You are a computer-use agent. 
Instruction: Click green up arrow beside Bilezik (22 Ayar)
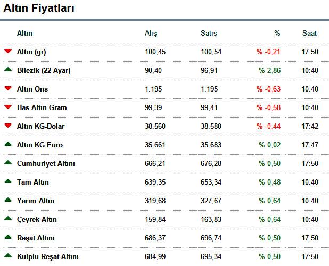(x=8, y=69)
